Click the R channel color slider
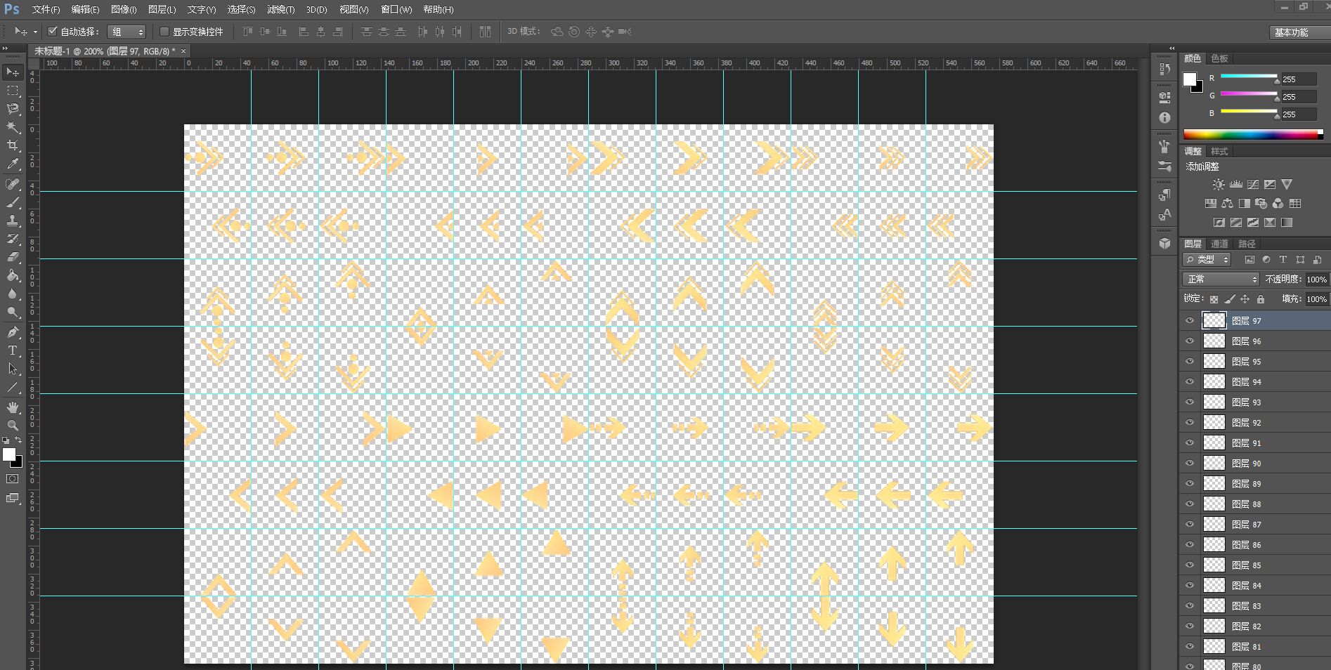The height and width of the screenshot is (670, 1331). 1249,77
